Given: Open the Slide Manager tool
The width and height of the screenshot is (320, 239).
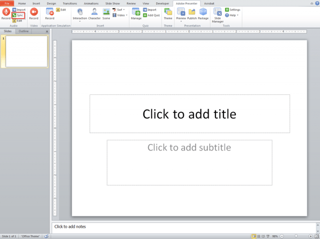Looking at the screenshot, I should 218,15.
